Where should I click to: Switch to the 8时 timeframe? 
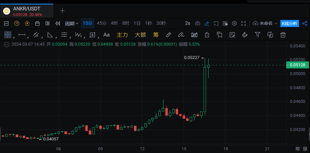pyautogui.click(x=126, y=23)
